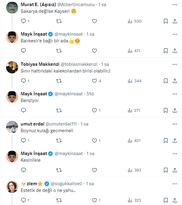Image resolution: width=182 pixels, height=205 pixels.
Task: Click umut erdal's profile picture
Action: (x=12, y=127)
